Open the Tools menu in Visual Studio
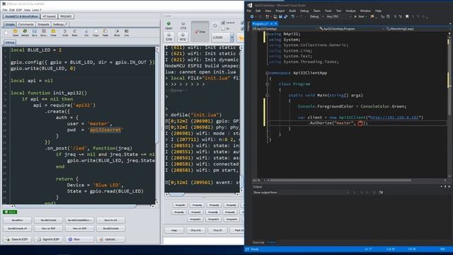Image resolution: width=453 pixels, height=255 pixels. tap(328, 11)
